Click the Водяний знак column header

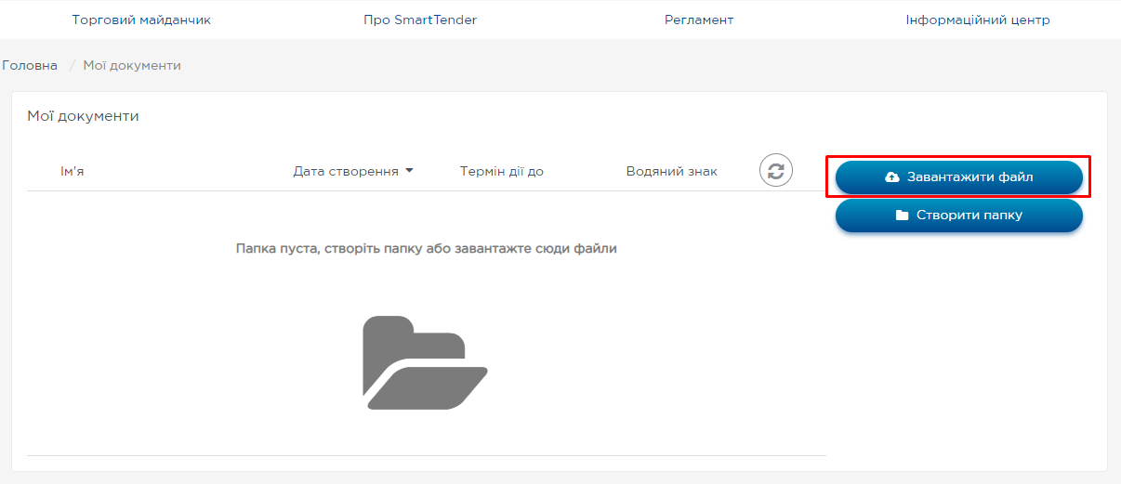[x=671, y=171]
